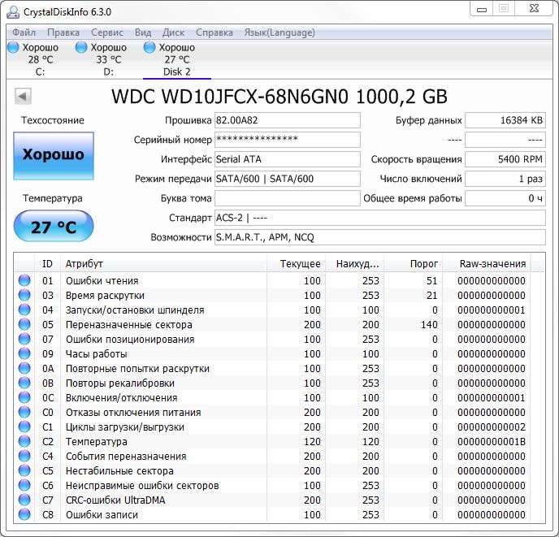Image resolution: width=559 pixels, height=537 pixels.
Task: Click the empty Буква тома field
Action: click(x=288, y=198)
